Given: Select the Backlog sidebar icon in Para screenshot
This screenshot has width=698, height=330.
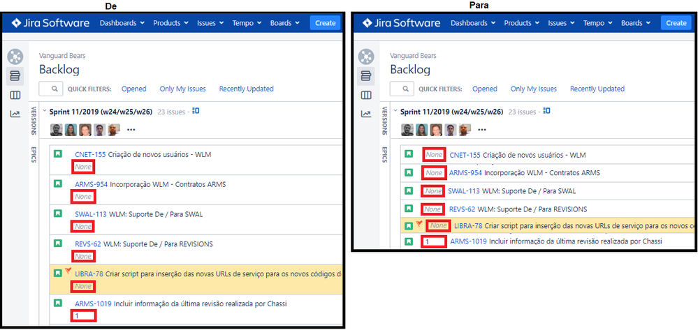Looking at the screenshot, I should pyautogui.click(x=366, y=76).
